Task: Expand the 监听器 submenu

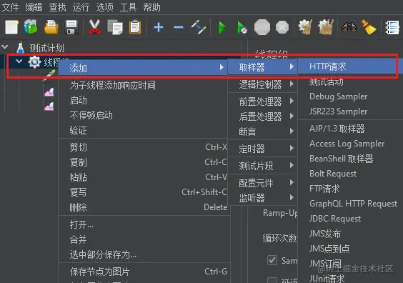Action: tap(263, 198)
